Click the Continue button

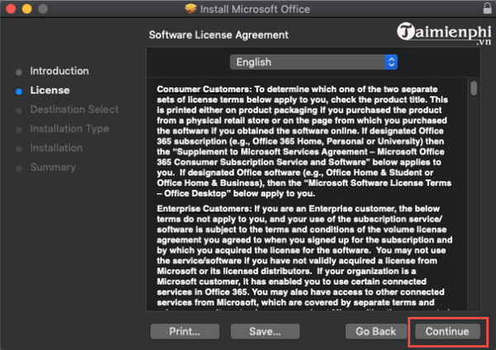coord(447,331)
